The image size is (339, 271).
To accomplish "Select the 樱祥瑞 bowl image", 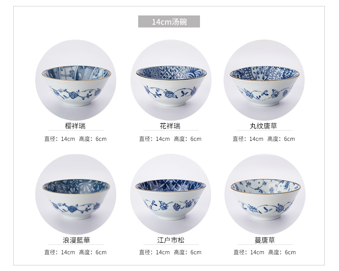I will (76, 80).
